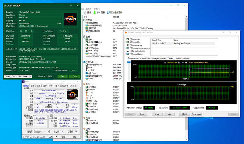Enable the Stress system memory checkbox
This screenshot has width=244, height=144.
click(x=131, y=48)
